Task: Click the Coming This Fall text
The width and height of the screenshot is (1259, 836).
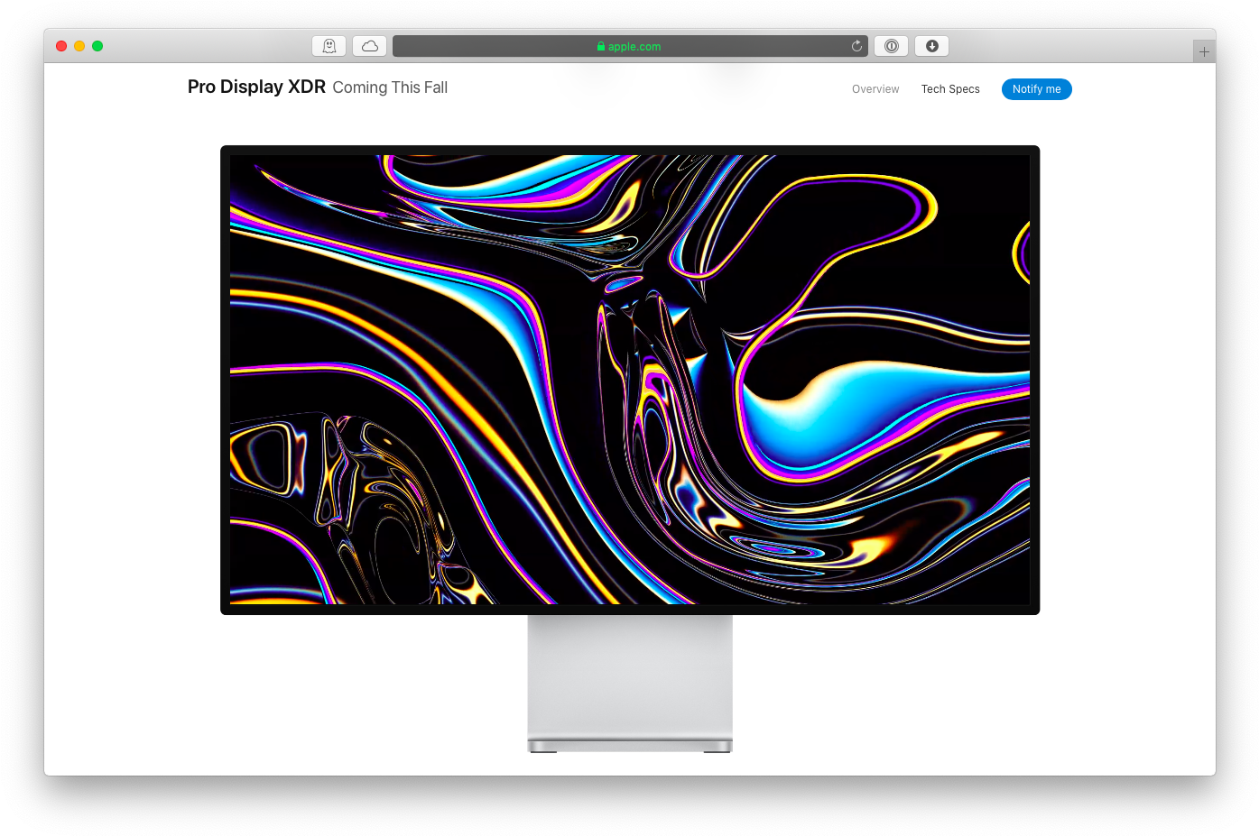Action: tap(390, 87)
